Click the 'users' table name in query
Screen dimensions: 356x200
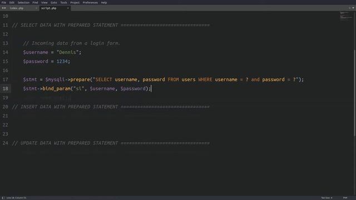click(x=189, y=79)
